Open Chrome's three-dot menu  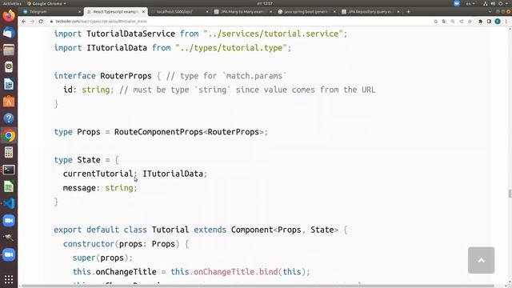(x=506, y=22)
